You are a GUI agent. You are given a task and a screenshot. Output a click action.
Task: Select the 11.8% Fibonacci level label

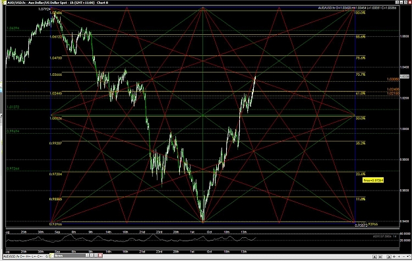point(360,199)
